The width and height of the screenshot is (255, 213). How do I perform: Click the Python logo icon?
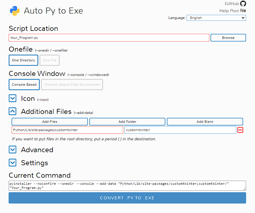pos(15,11)
